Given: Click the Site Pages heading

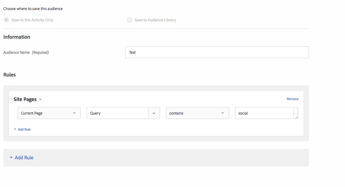Looking at the screenshot, I should click(x=25, y=99).
